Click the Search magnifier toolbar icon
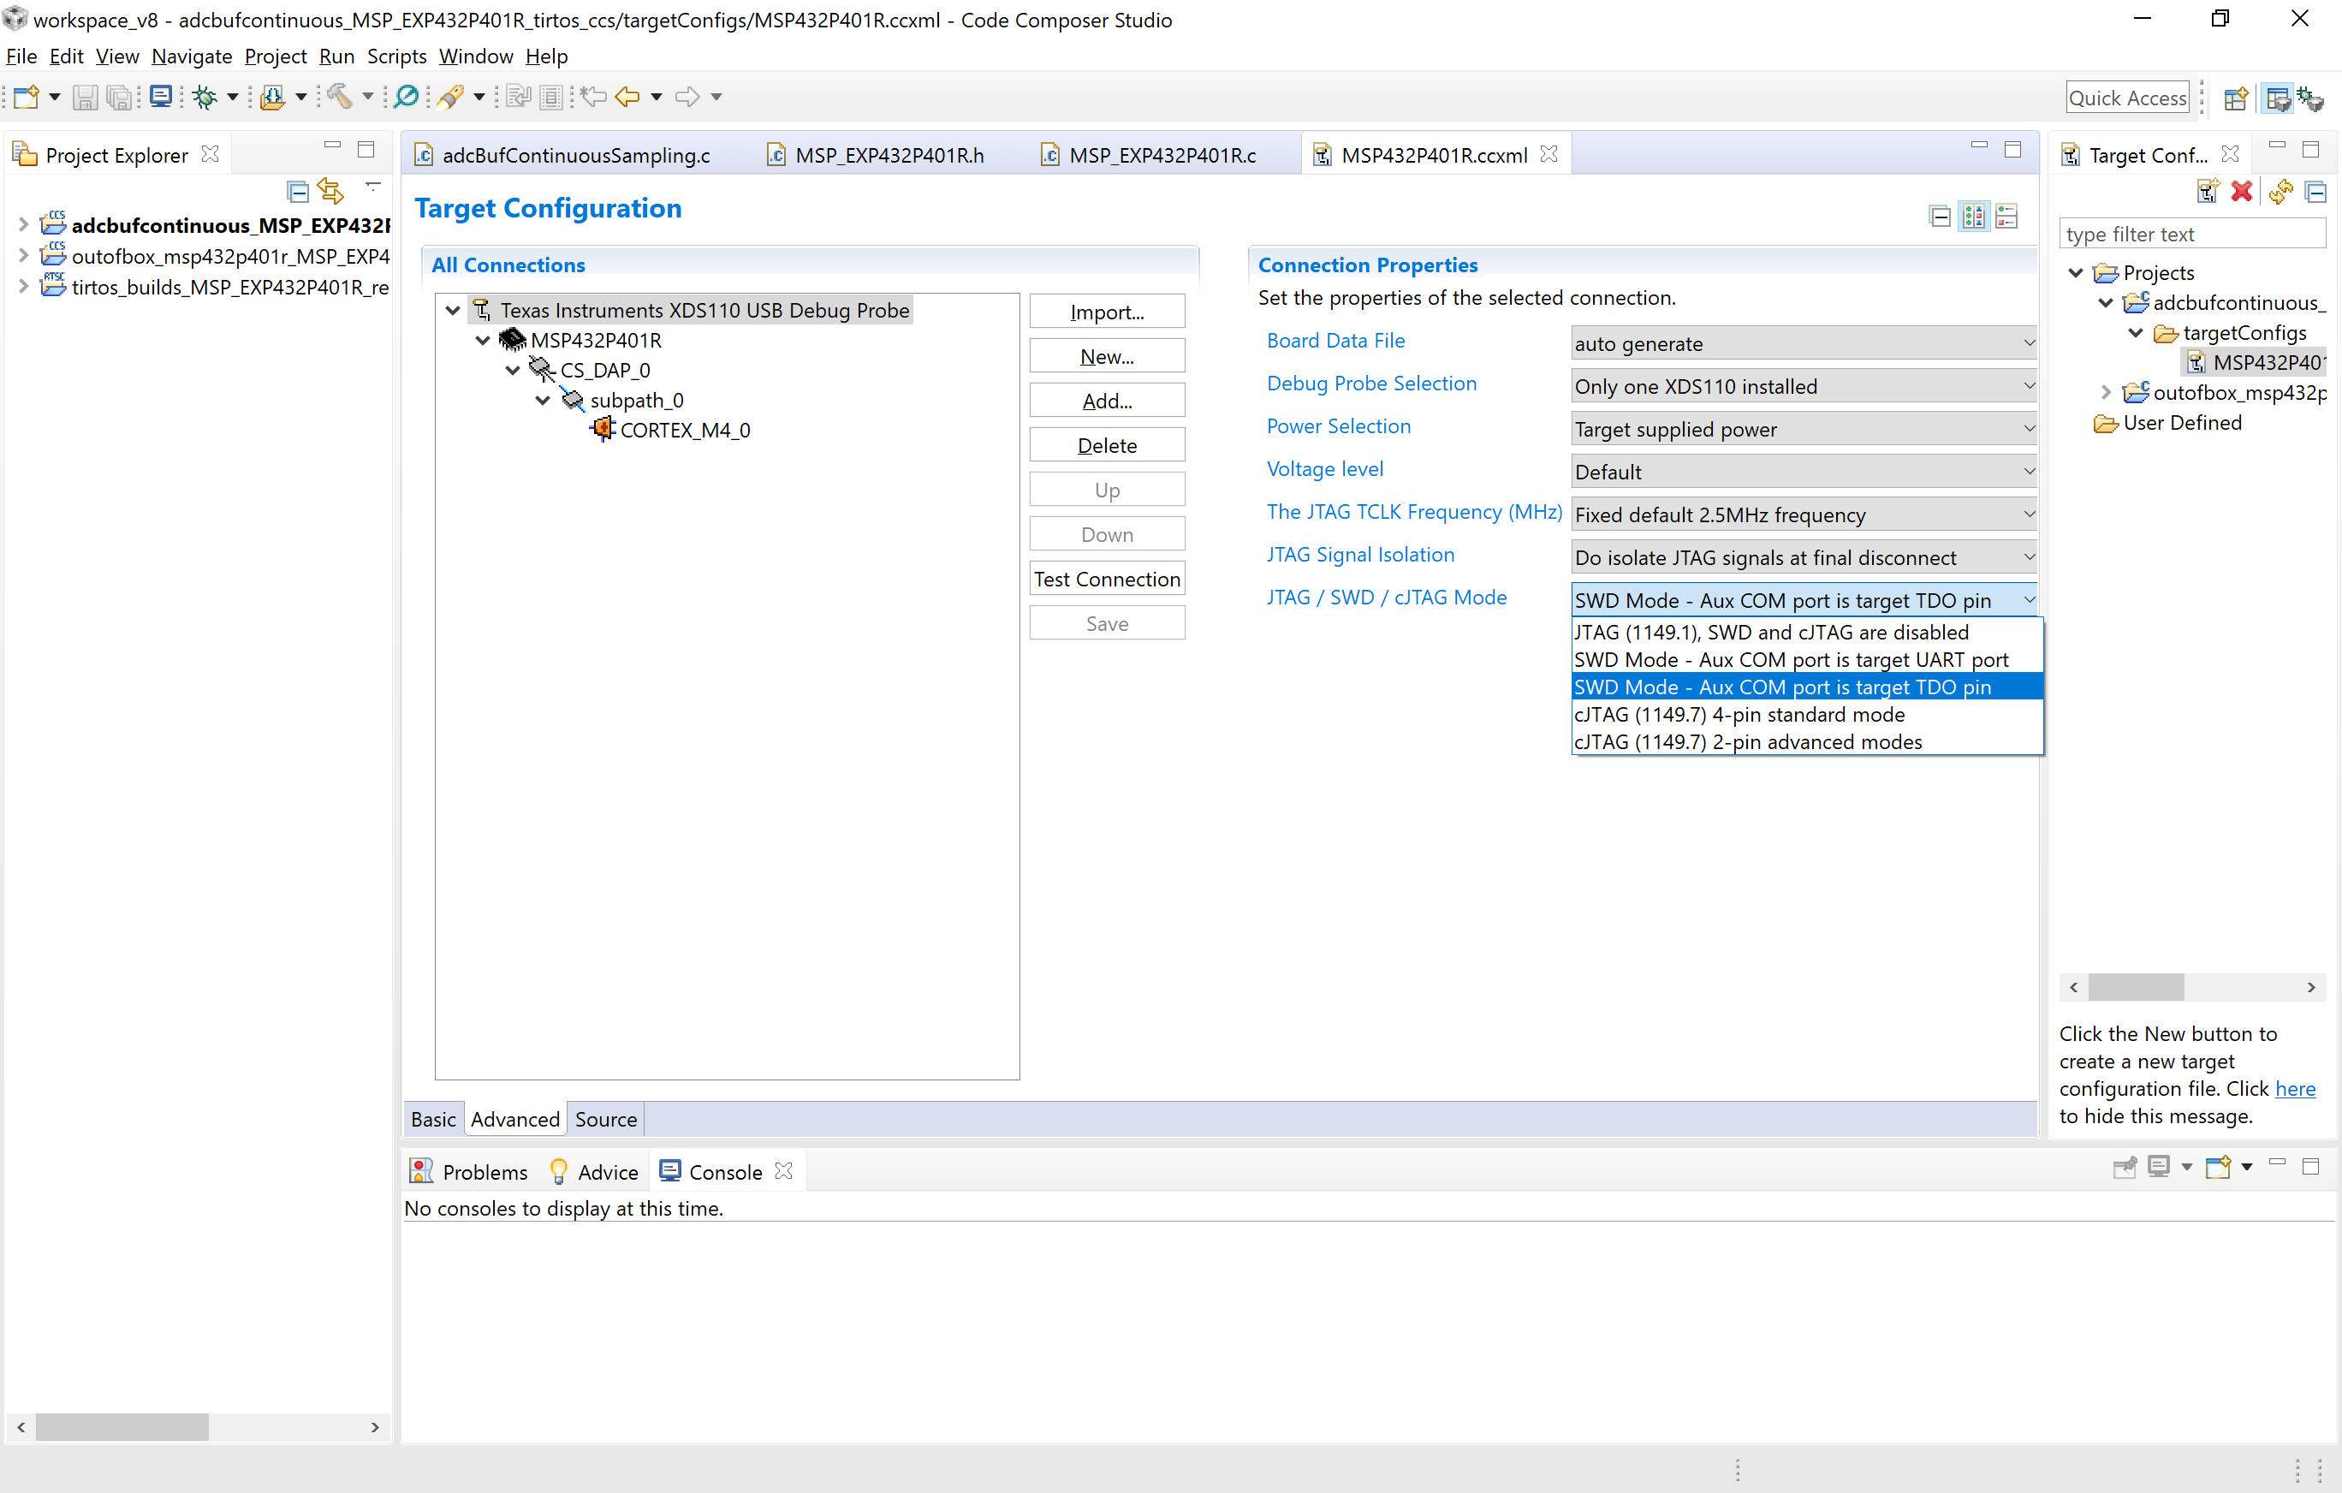 click(x=407, y=96)
